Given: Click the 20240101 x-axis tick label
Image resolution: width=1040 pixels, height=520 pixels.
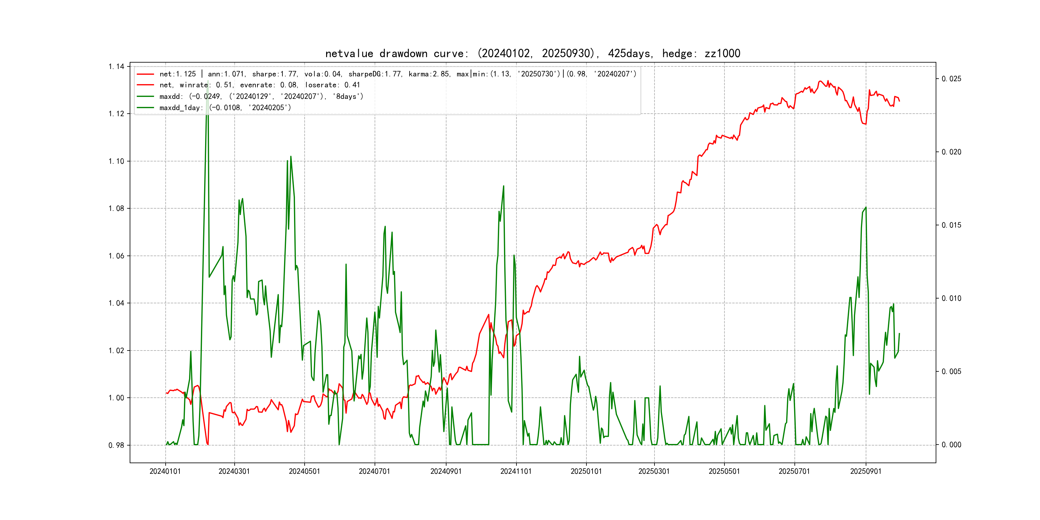Looking at the screenshot, I should pyautogui.click(x=165, y=471).
